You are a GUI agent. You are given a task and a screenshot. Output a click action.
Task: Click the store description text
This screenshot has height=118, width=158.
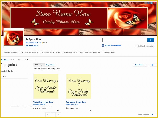point(59,52)
